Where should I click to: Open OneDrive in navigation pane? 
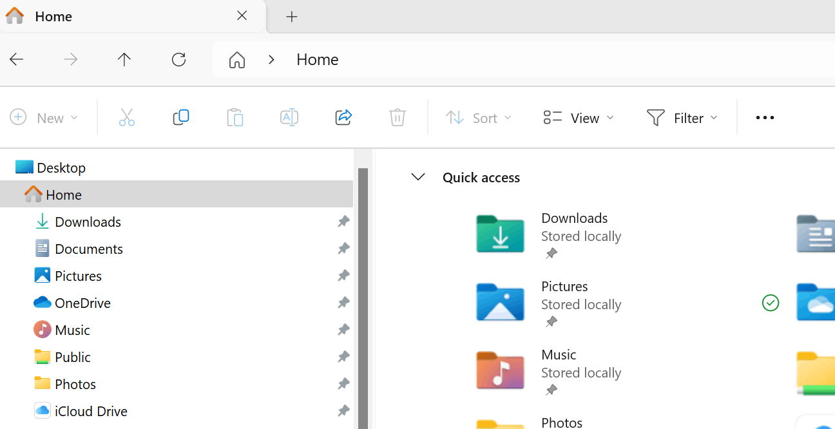point(82,303)
